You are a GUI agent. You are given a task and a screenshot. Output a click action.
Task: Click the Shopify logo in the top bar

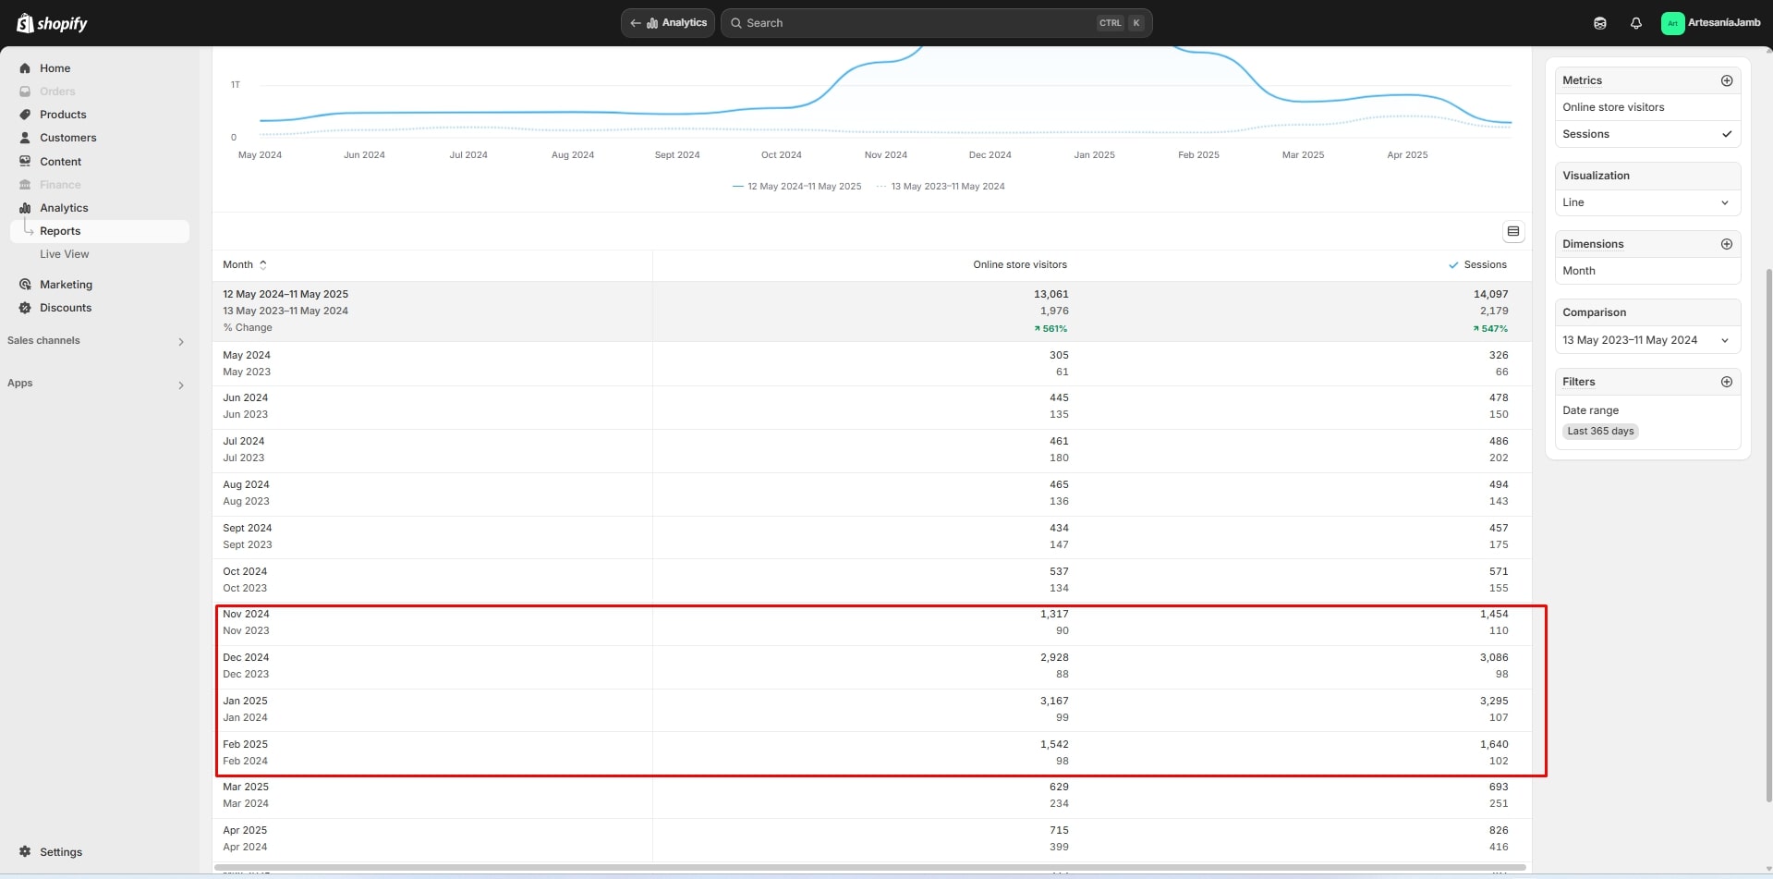point(52,23)
